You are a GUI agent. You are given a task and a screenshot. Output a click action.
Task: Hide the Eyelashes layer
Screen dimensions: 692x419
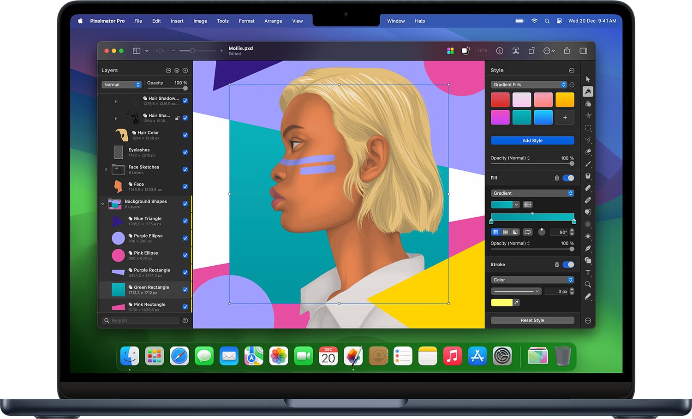[185, 152]
